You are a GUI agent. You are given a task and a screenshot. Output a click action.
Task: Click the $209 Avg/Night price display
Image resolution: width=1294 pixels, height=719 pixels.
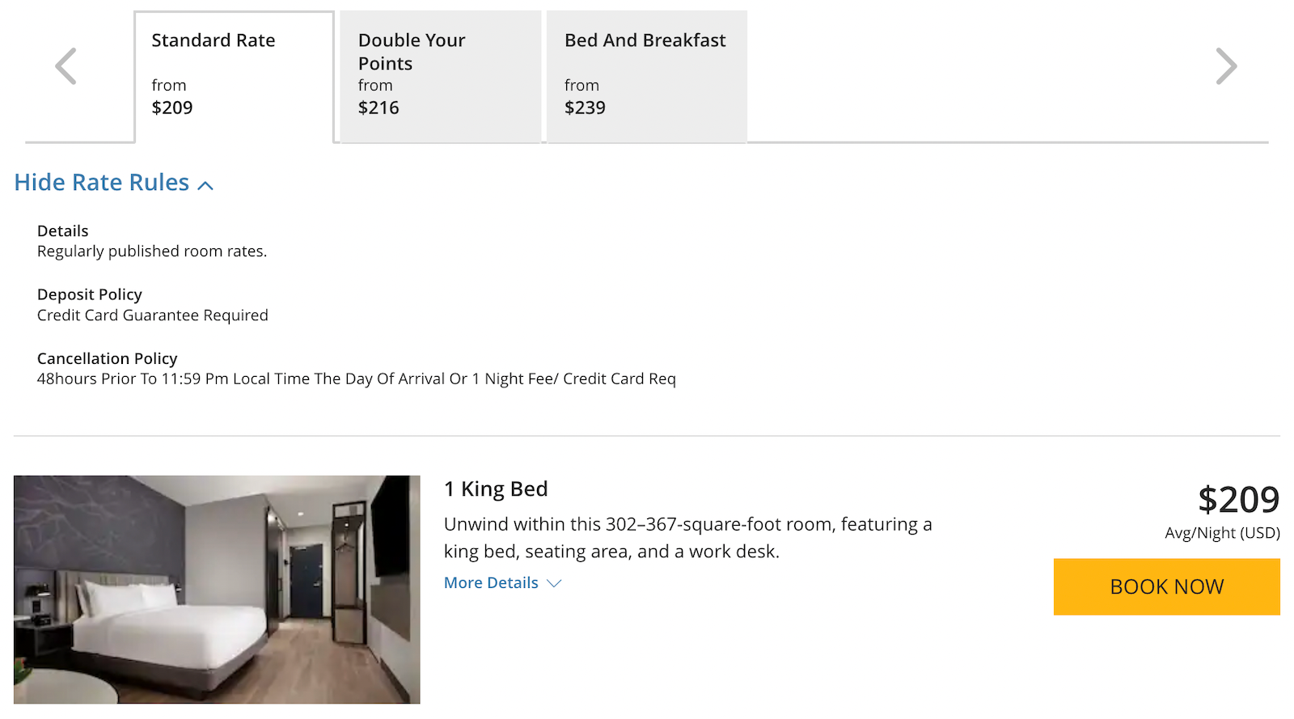(x=1238, y=501)
